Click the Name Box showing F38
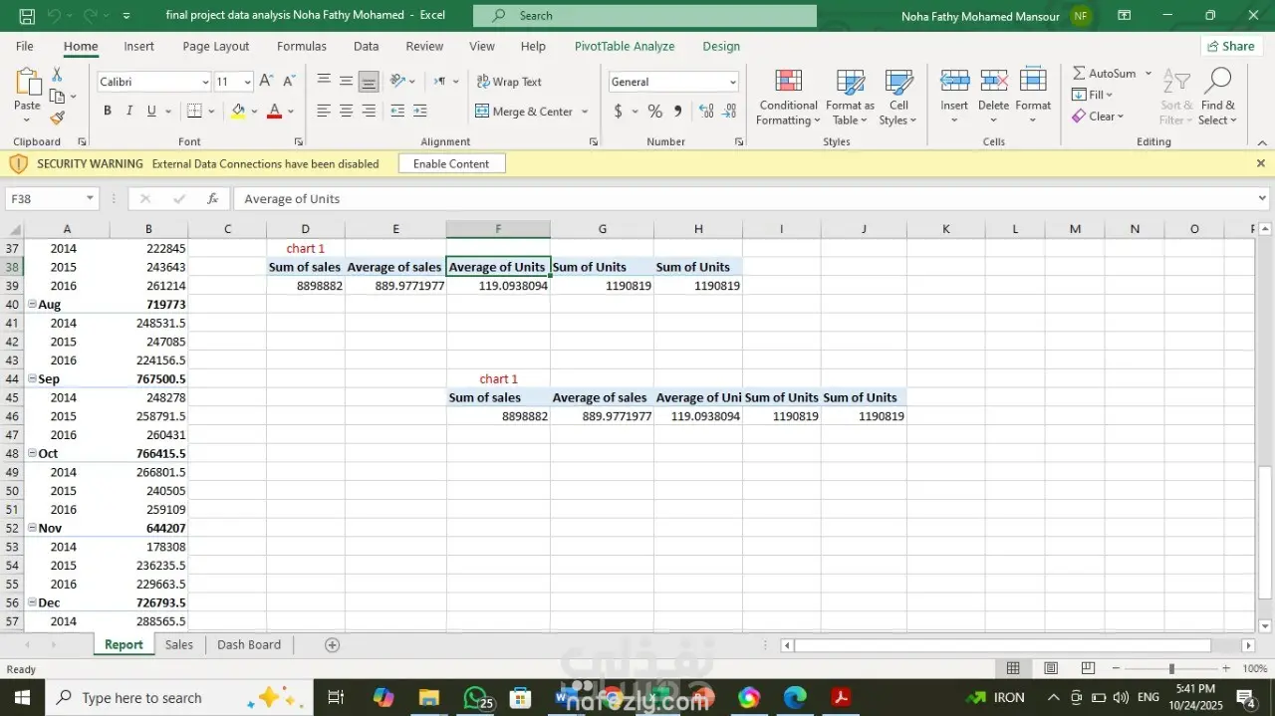 52,198
